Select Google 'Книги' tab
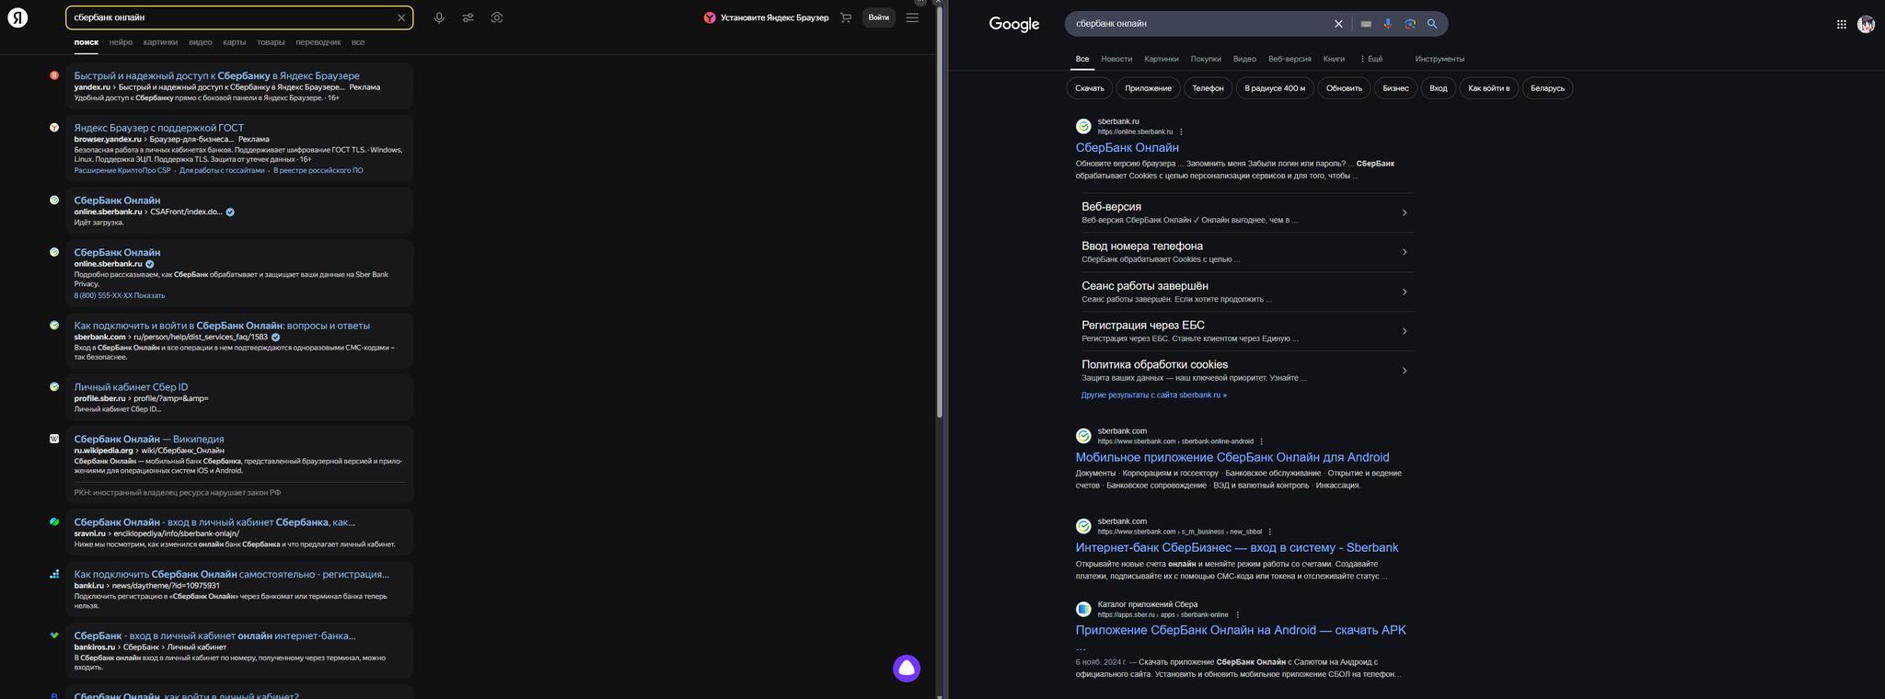1885x699 pixels. [1334, 59]
